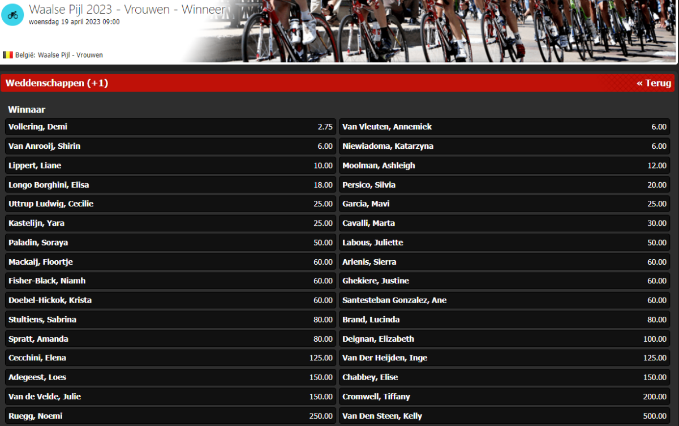Viewport: 679px width, 426px height.
Task: Choose Niewiadoma, Katarzyna to win
Action: coord(504,146)
